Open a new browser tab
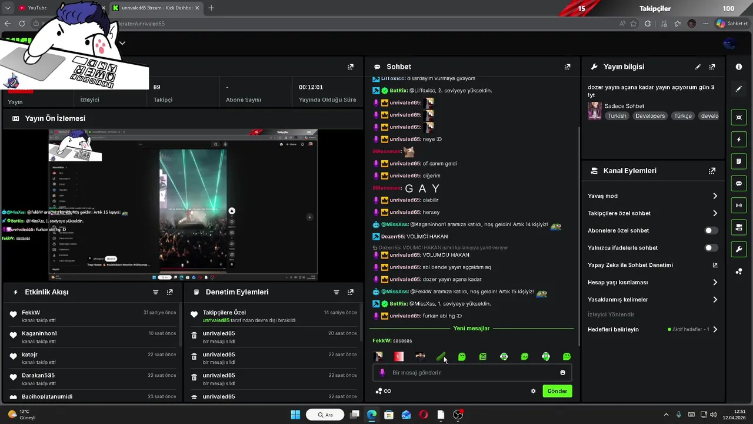Screen dimensions: 753x424 (x=211, y=8)
